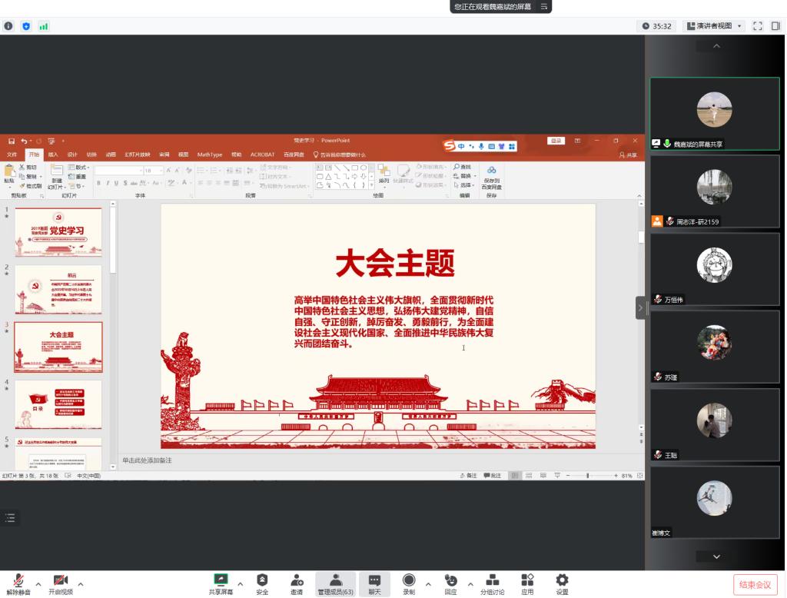787x598 pixels.
Task: Select 万恒伟's video tile
Action: [714, 269]
